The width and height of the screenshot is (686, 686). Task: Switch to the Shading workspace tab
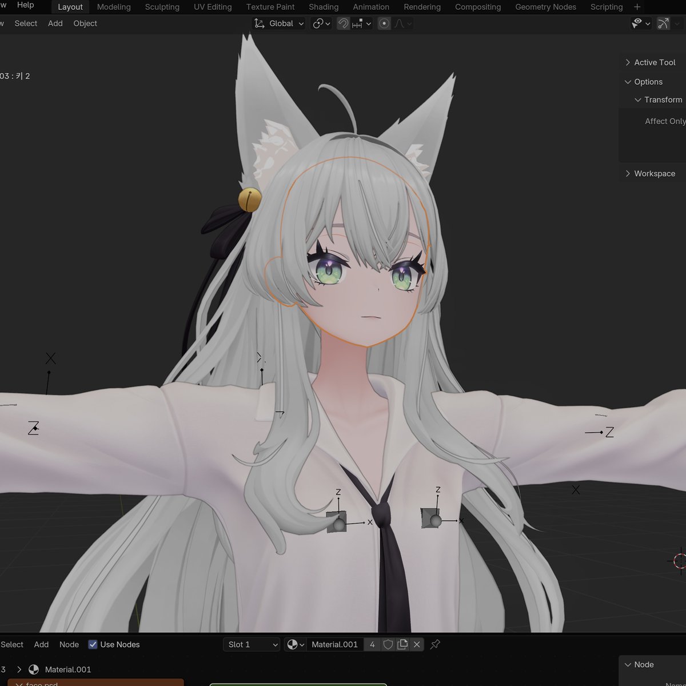[x=324, y=7]
